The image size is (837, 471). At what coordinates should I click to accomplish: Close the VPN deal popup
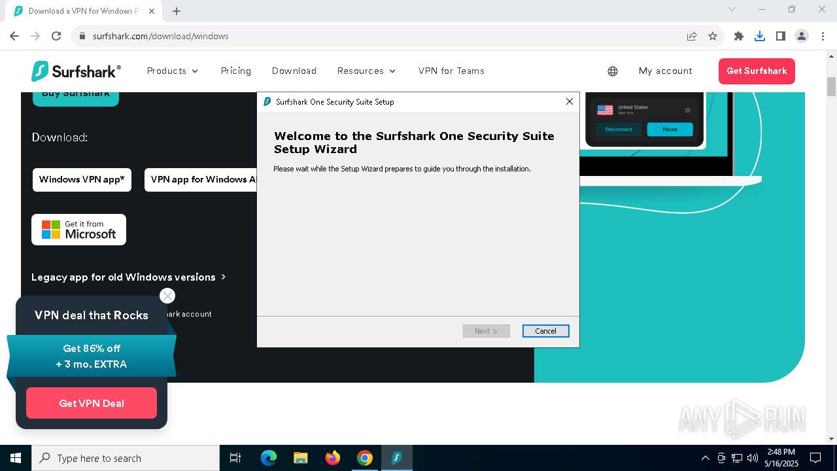[167, 296]
